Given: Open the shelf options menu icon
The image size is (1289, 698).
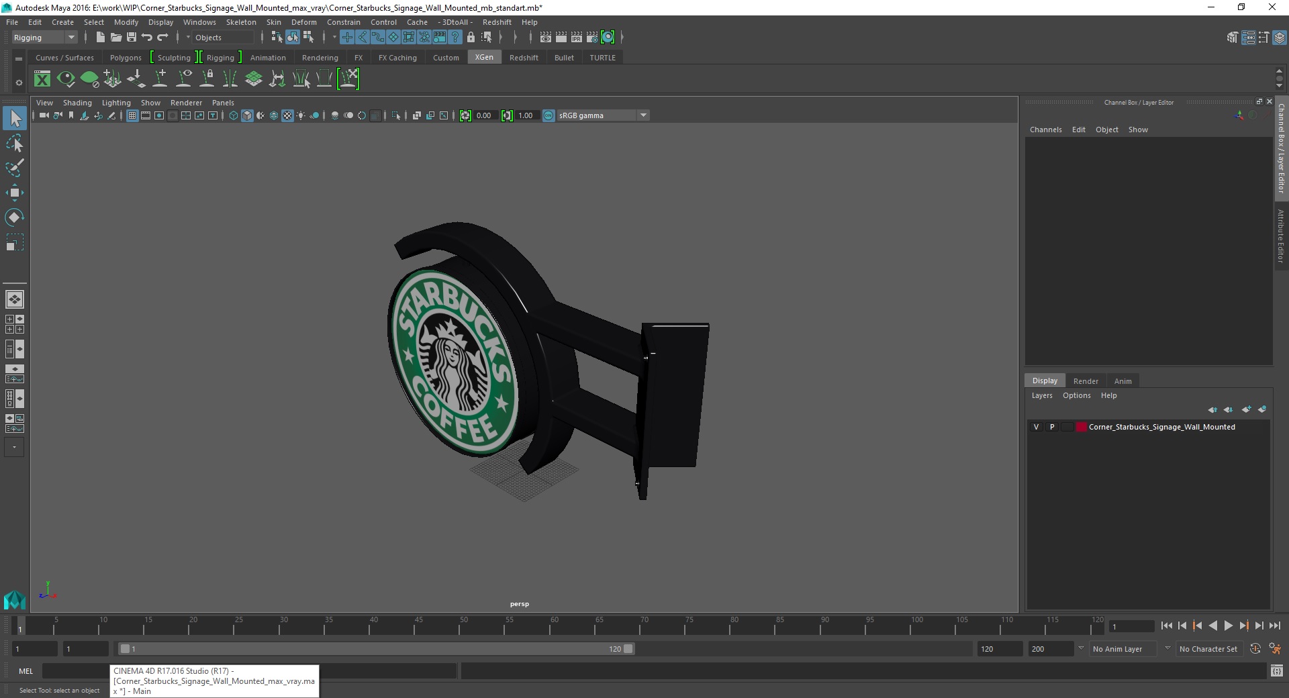Looking at the screenshot, I should click(19, 83).
